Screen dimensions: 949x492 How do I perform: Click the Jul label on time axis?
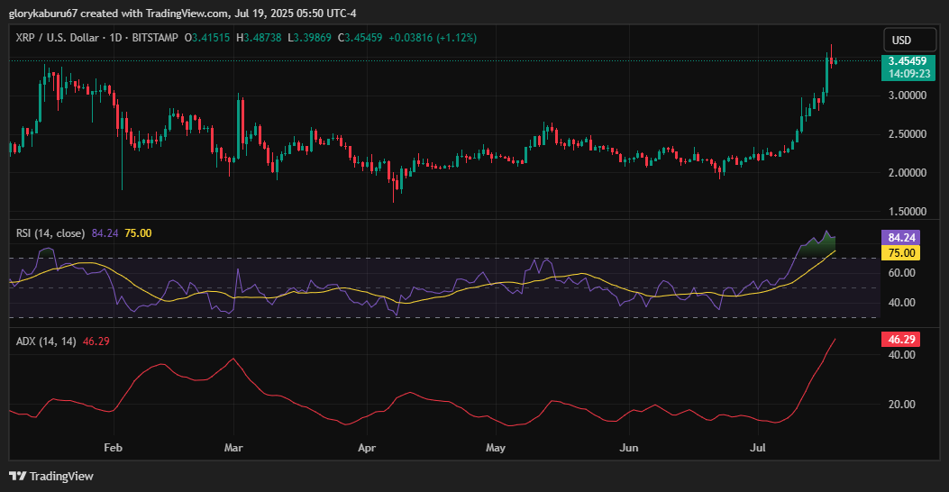tap(758, 447)
